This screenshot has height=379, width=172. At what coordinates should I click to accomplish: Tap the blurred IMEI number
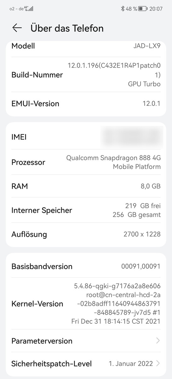pos(132,137)
